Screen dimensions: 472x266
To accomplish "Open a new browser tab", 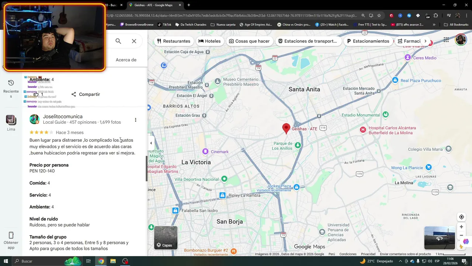I will click(189, 5).
